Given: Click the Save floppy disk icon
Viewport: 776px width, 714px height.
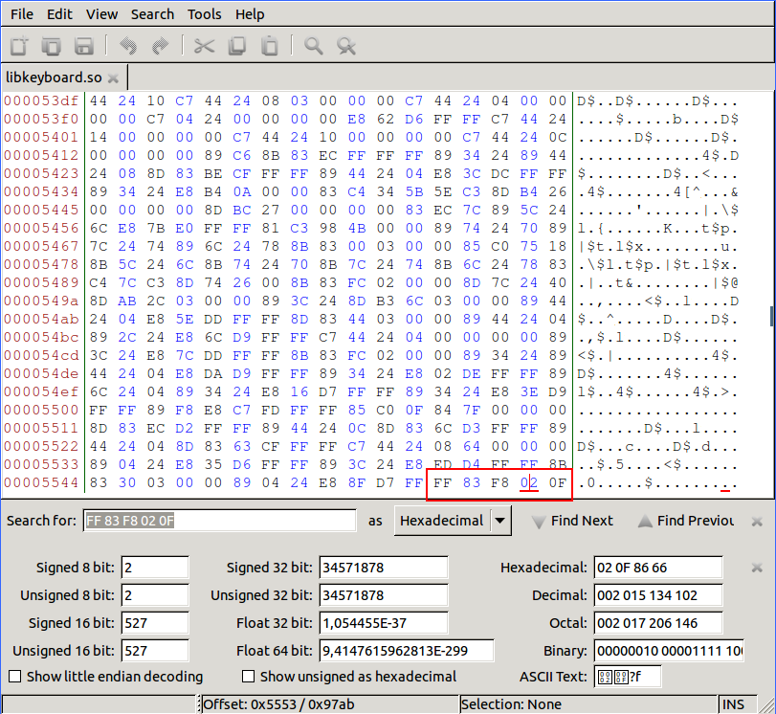Looking at the screenshot, I should tap(83, 45).
